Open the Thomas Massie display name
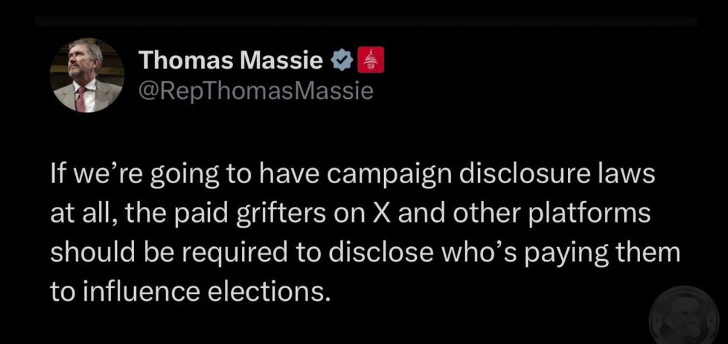This screenshot has width=728, height=344. [x=231, y=61]
